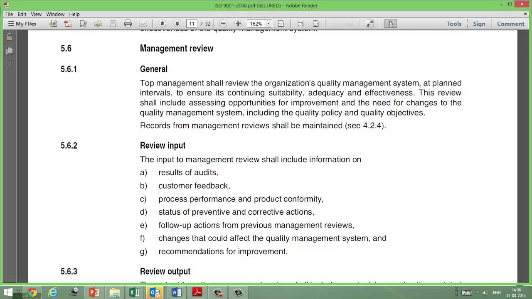Click list item 'results of audits,'
Screen dimensions: 532x299
188,172
